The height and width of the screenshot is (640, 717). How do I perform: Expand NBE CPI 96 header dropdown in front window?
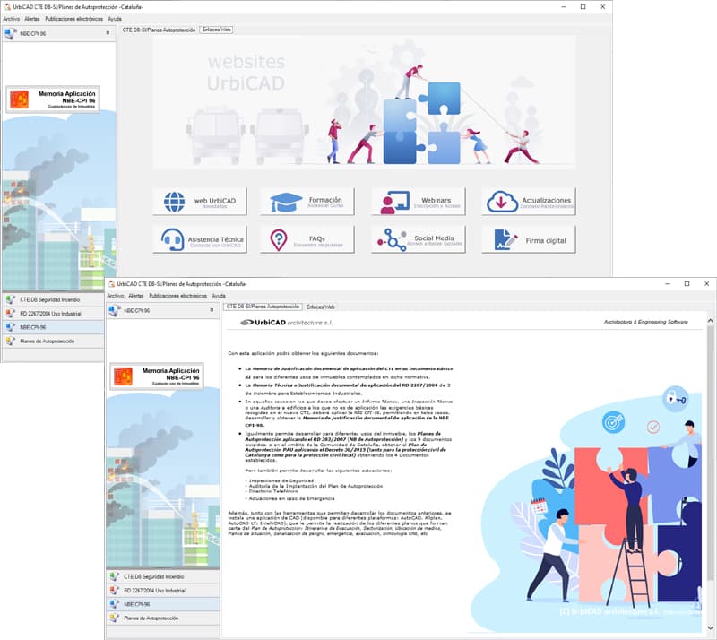click(212, 310)
